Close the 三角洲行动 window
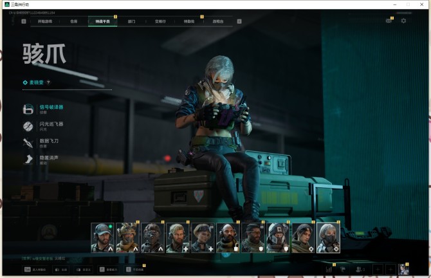The width and height of the screenshot is (431, 278). (x=421, y=5)
